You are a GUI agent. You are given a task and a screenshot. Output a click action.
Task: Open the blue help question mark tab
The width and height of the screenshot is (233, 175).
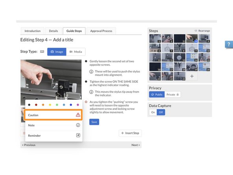click(229, 45)
